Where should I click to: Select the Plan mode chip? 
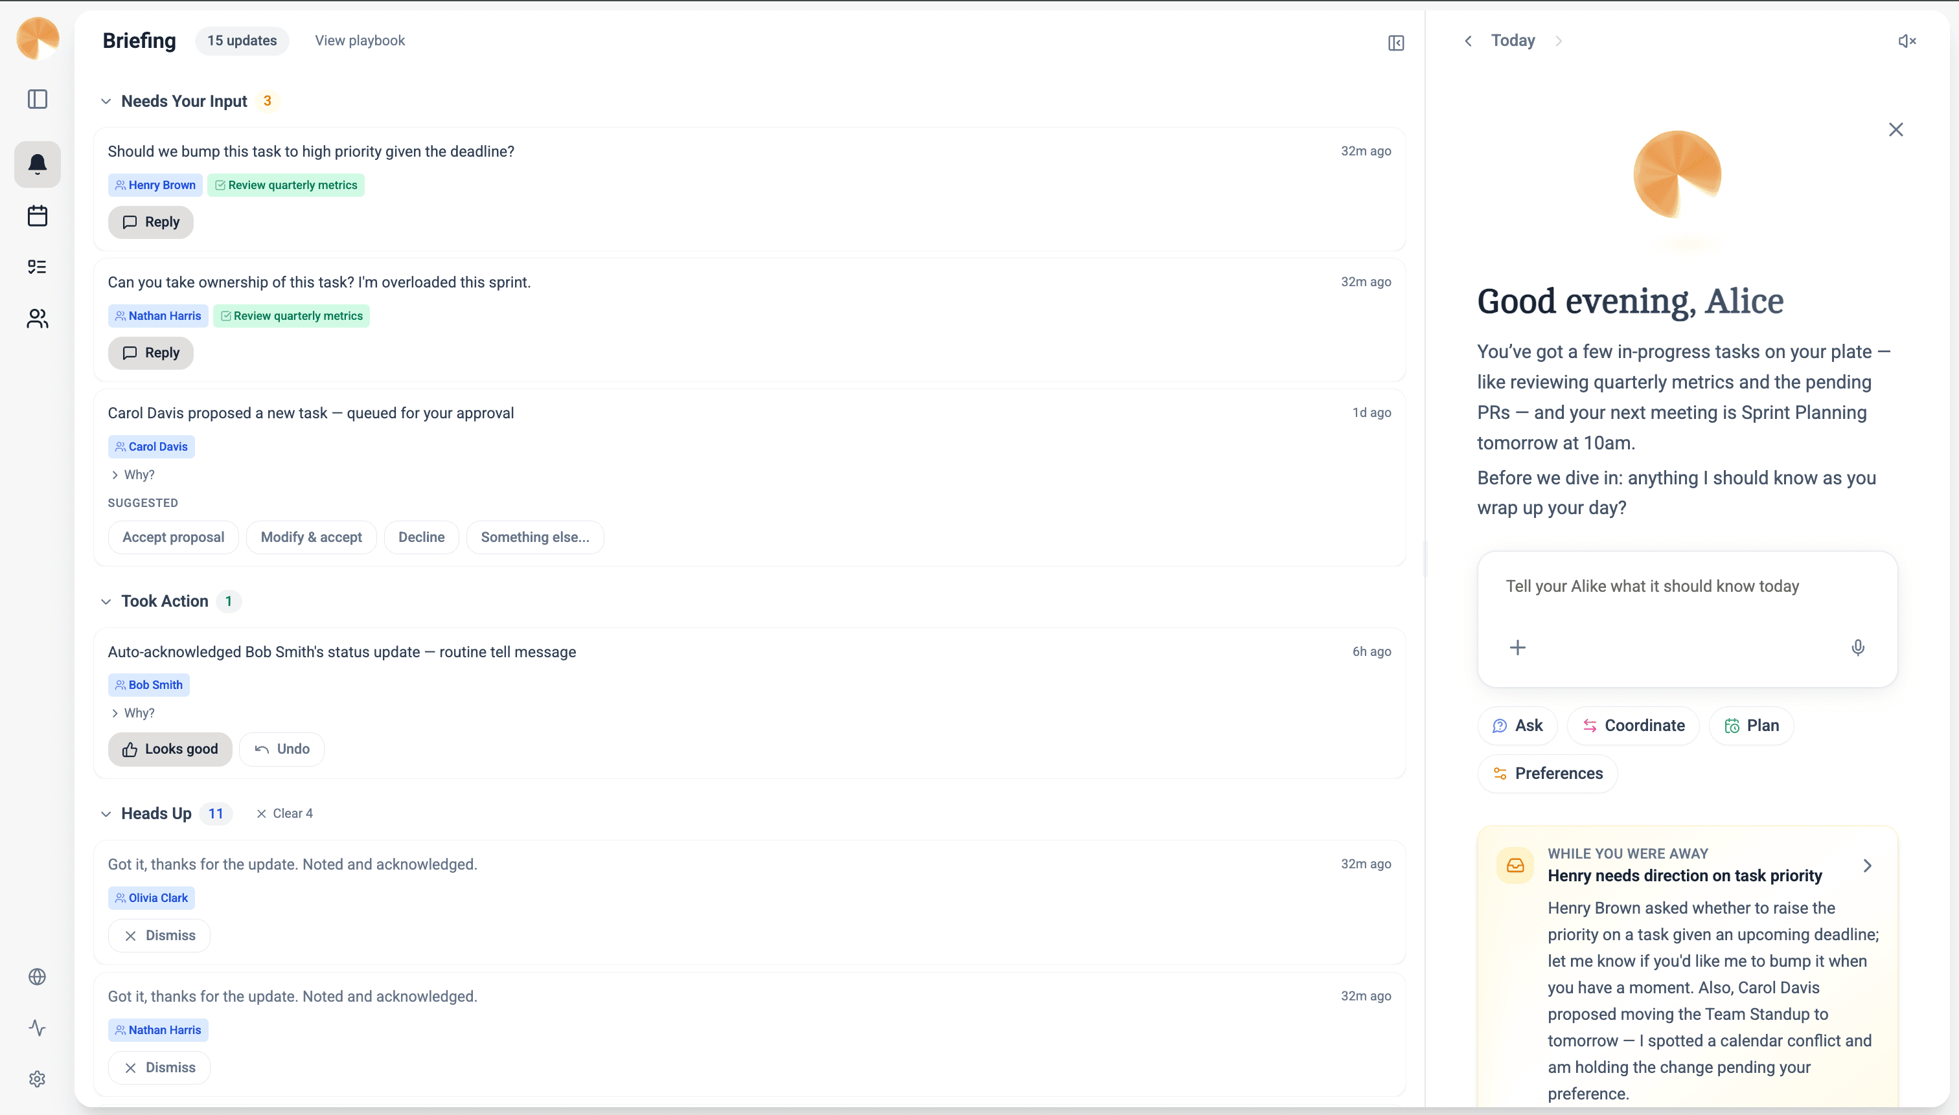[1750, 725]
